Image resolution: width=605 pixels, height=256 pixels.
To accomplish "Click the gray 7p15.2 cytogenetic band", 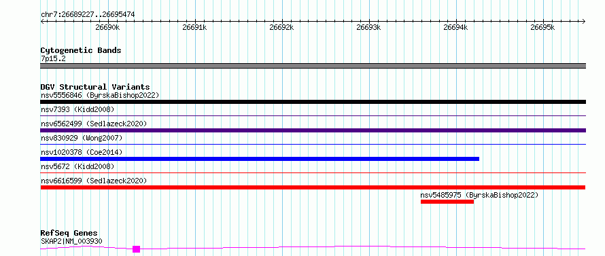I will [313, 66].
